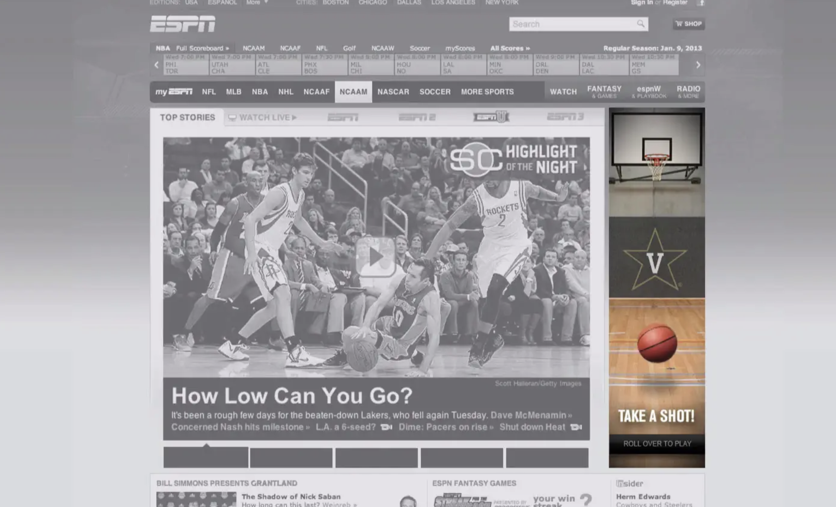Click the basketball in the Take a Shot ad

click(657, 343)
